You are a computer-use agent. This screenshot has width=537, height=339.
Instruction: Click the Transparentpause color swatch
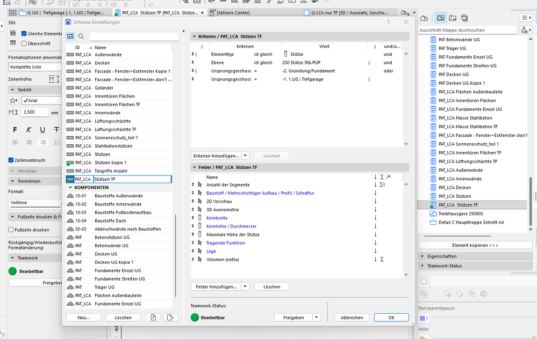point(423,318)
